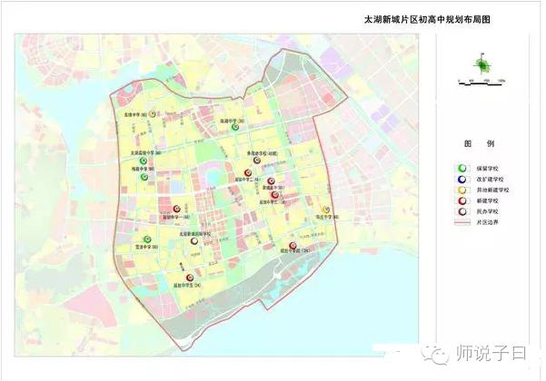
Task: Click the red marker above 规划中学三 label
Action: [274, 195]
